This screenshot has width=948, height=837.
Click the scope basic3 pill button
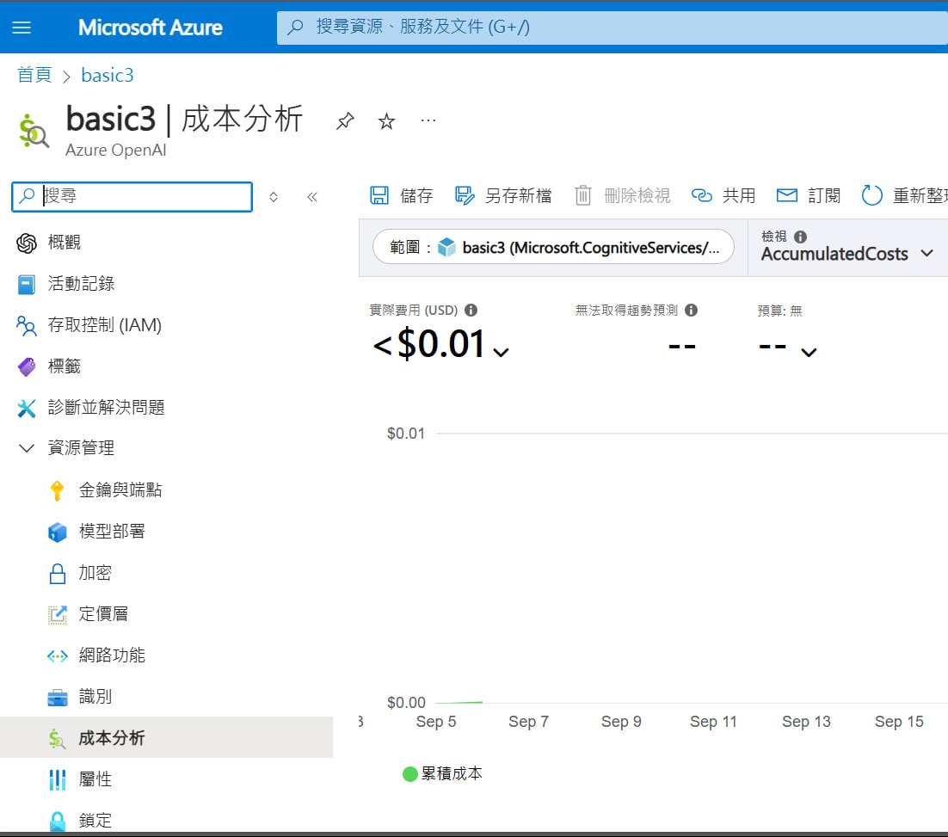(553, 248)
